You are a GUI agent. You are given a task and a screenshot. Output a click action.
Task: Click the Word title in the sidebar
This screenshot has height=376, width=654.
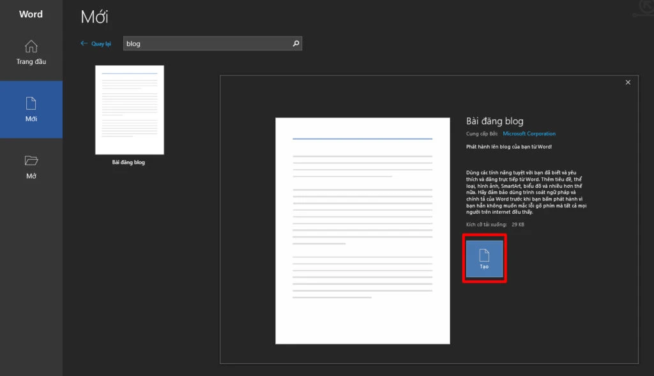point(31,14)
